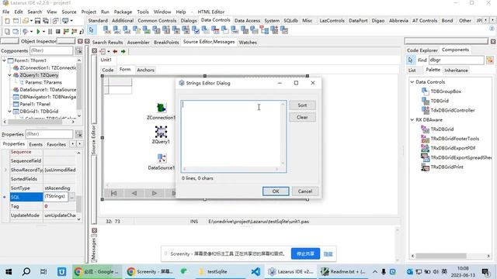Click the TRxDBGridExportPDF palette entry
Screen dimensions: 497x279
453,148
